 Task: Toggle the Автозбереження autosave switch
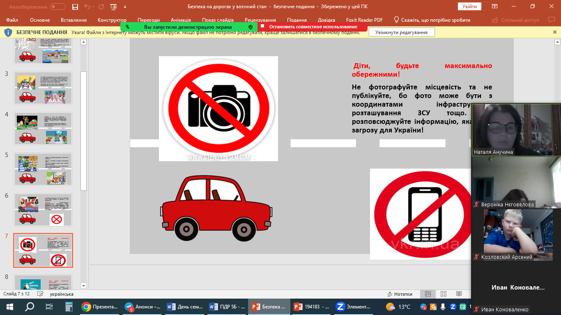click(58, 7)
